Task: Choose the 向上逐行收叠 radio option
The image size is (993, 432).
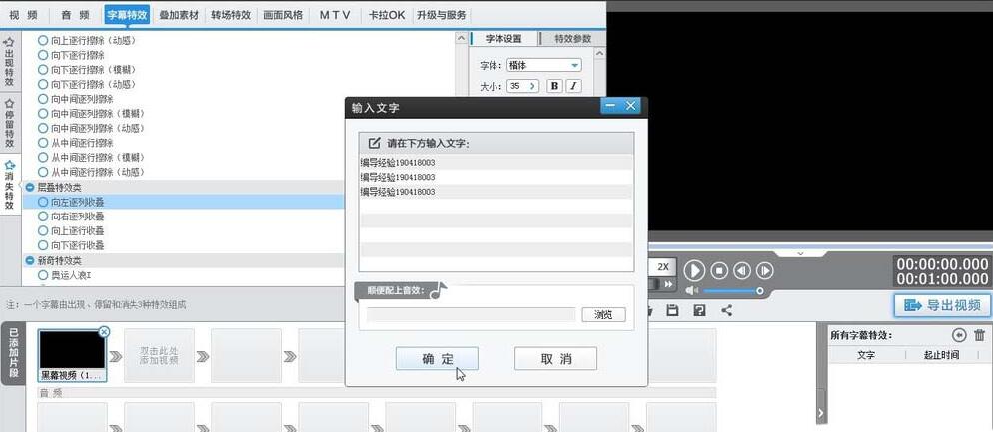Action: pyautogui.click(x=43, y=230)
